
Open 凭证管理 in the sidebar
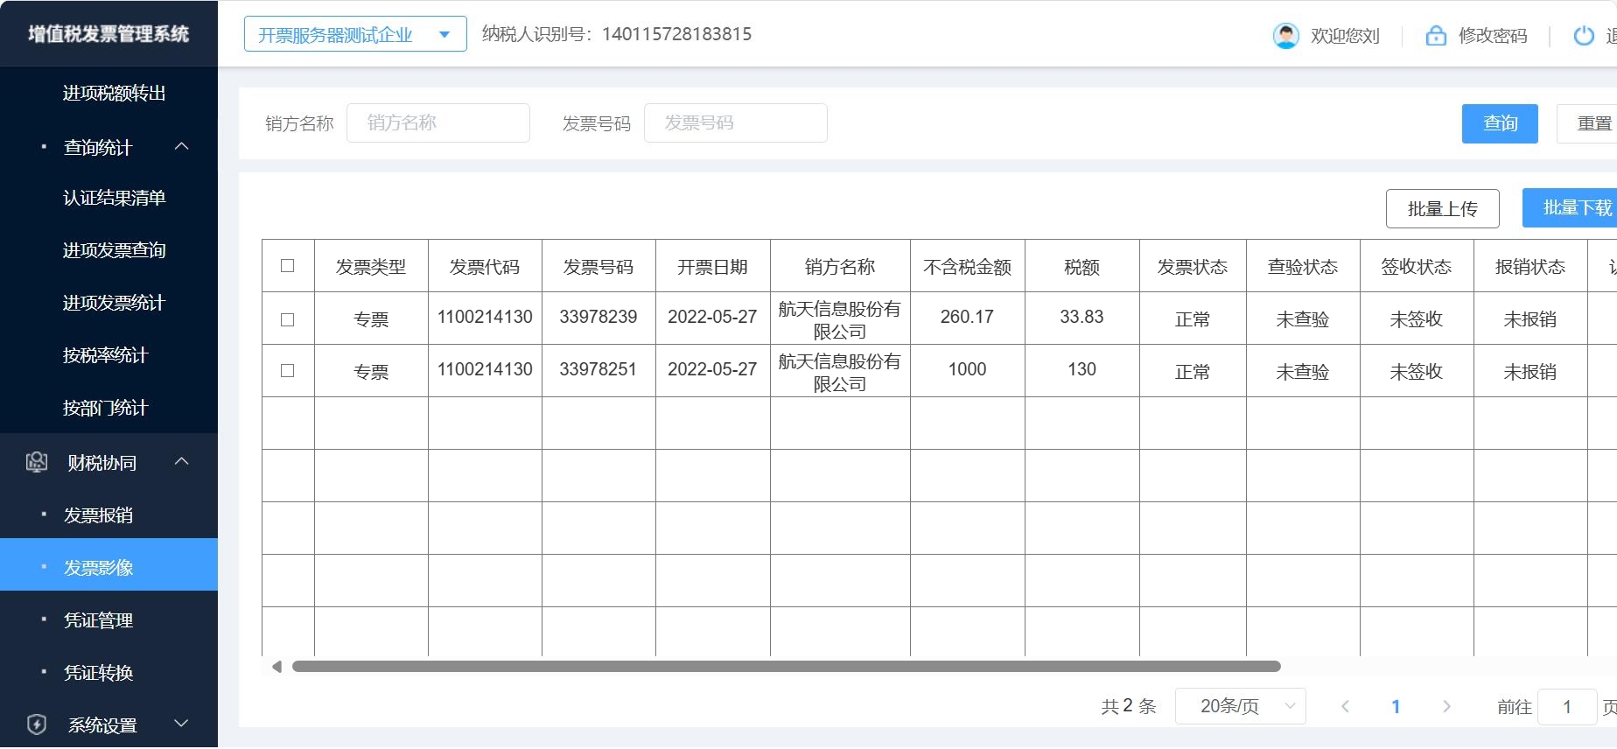click(99, 620)
